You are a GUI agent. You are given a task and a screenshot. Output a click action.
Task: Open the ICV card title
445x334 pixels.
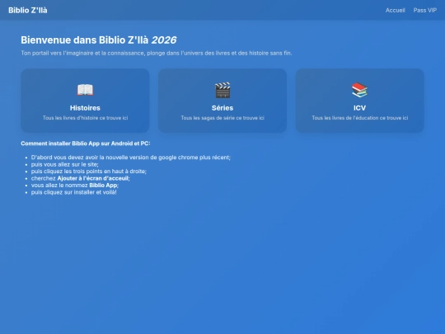pyautogui.click(x=359, y=108)
